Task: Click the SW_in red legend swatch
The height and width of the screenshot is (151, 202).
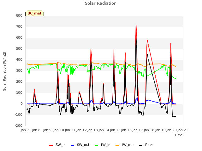Action: 51,145
